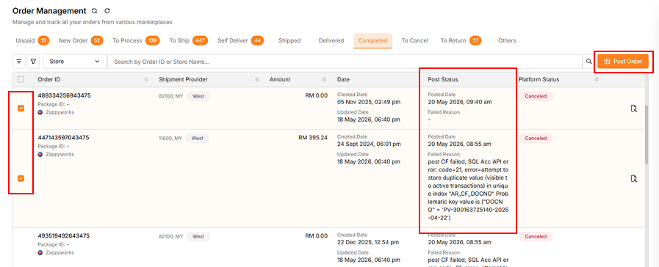Select the Completed tab

point(372,41)
